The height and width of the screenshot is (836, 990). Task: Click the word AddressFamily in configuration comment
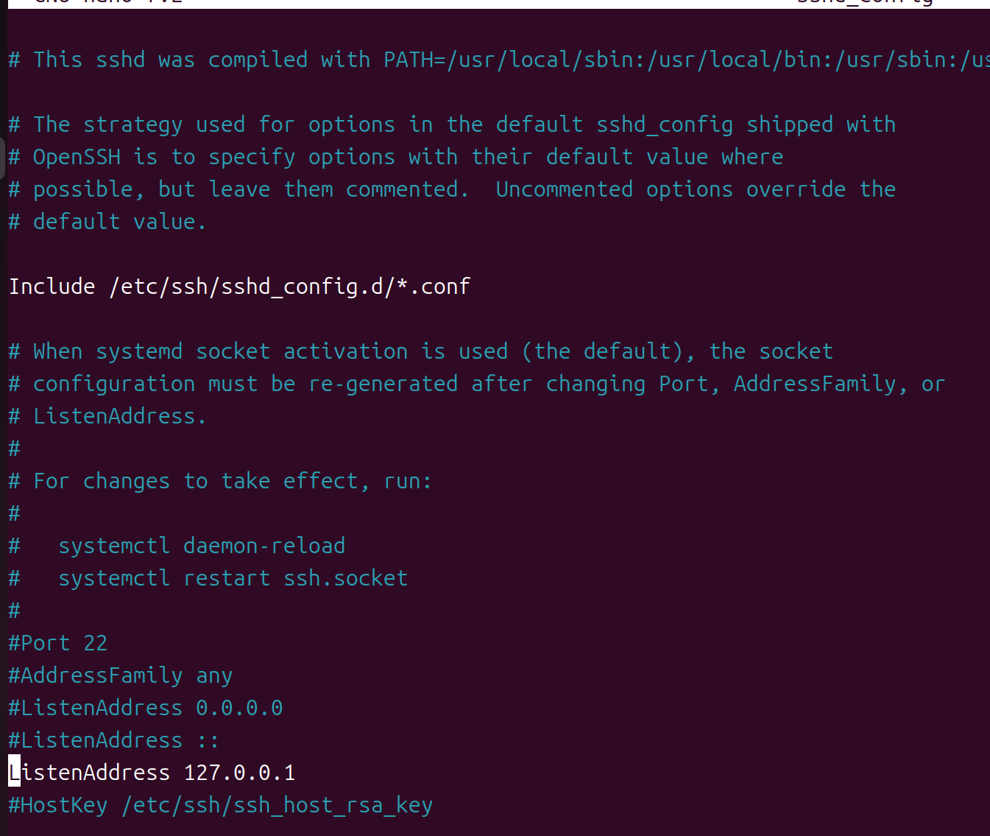click(x=815, y=384)
